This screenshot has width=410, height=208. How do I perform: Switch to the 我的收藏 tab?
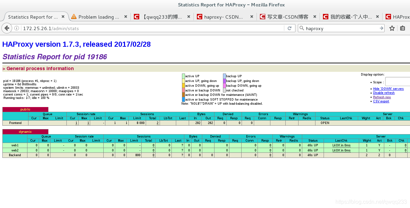(351, 17)
